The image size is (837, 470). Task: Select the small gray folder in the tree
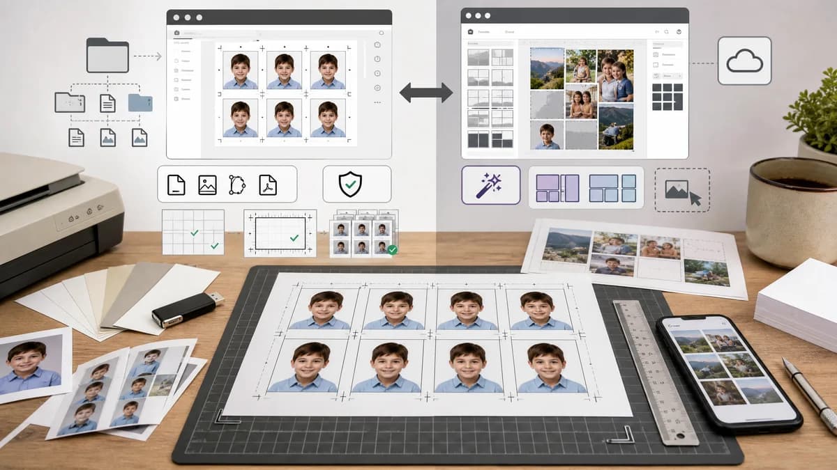click(x=70, y=102)
